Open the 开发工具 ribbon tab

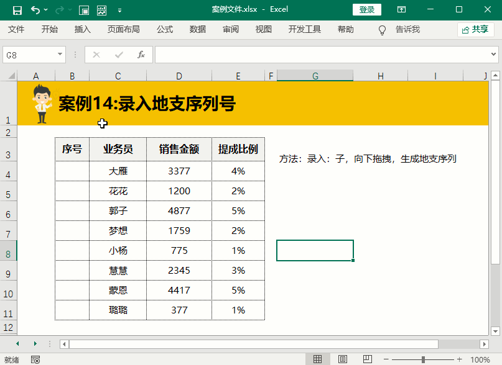coord(305,29)
